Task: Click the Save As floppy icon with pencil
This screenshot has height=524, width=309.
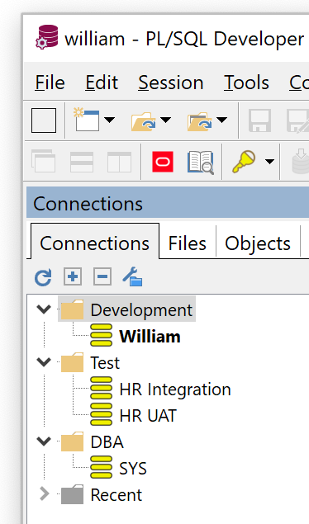Action: (298, 120)
